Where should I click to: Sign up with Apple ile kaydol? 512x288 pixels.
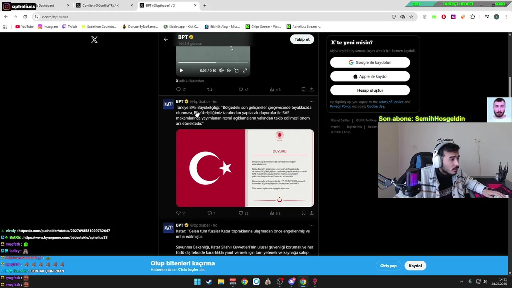point(370,76)
